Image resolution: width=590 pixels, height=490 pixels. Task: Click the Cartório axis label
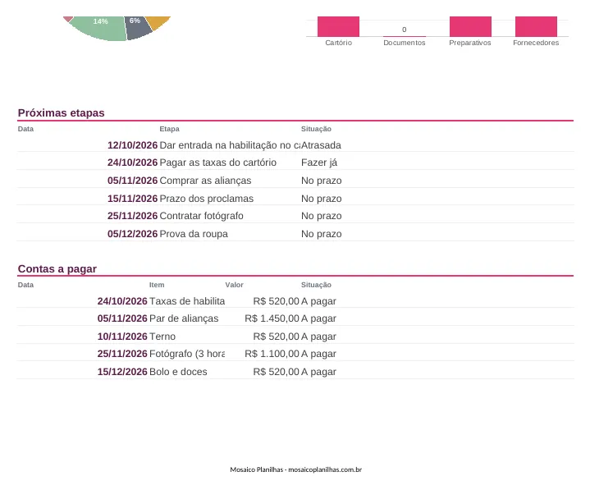pyautogui.click(x=339, y=43)
